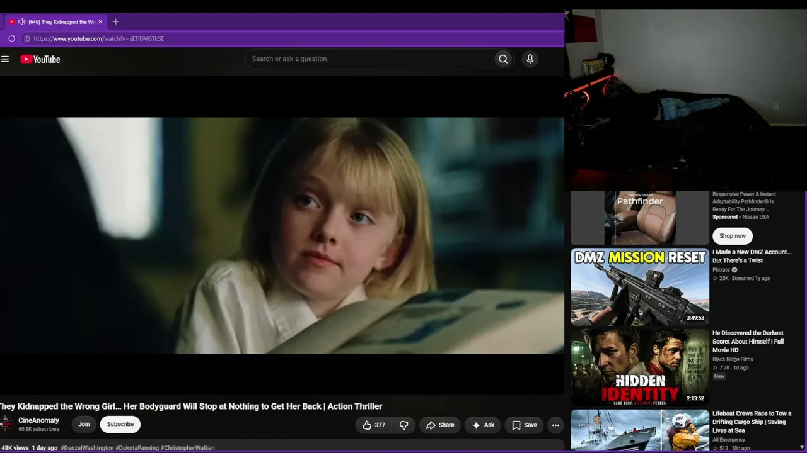Open a new browser tab
Screen dimensions: 807x453
tap(115, 21)
